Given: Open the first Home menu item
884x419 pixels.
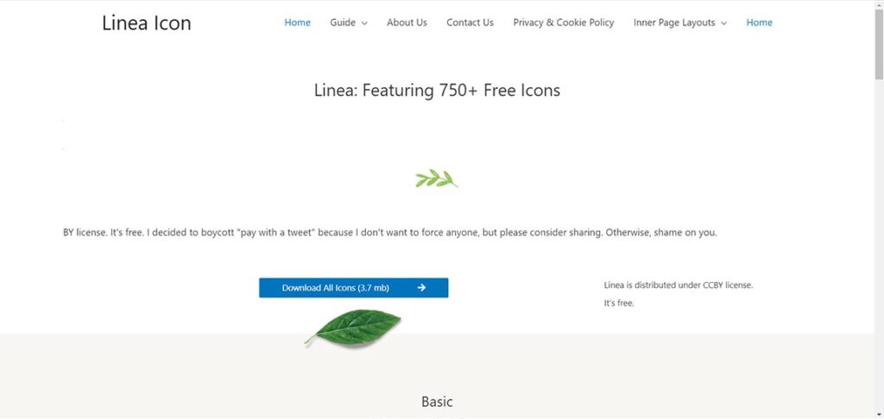Looking at the screenshot, I should 297,22.
